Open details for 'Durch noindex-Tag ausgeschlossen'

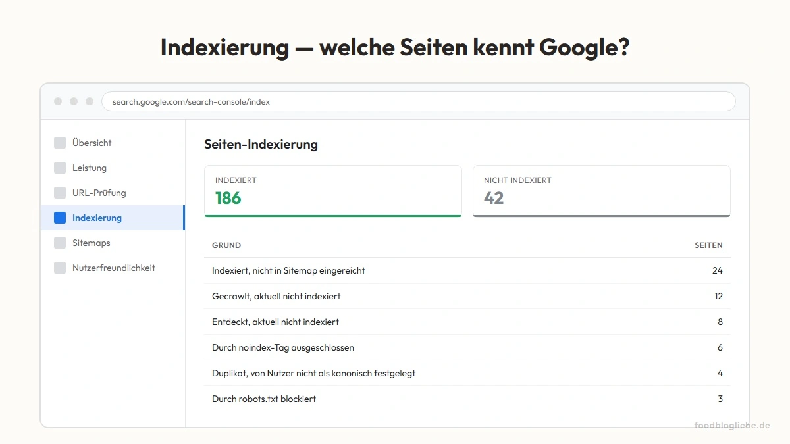(x=466, y=347)
